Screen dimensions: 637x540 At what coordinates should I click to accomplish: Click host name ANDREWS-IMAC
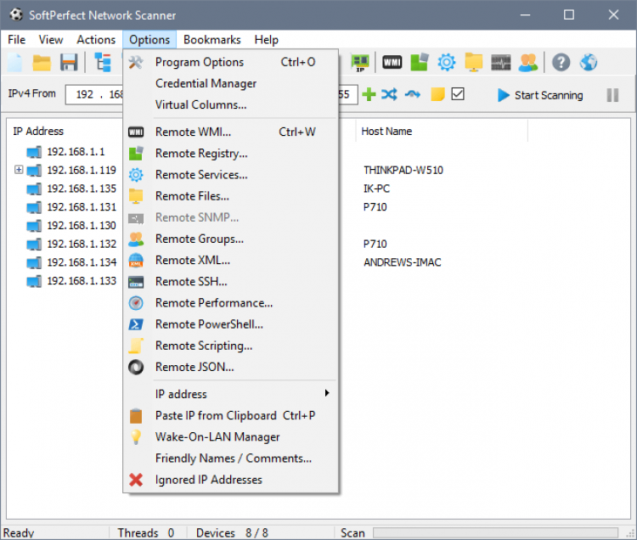[x=403, y=262]
